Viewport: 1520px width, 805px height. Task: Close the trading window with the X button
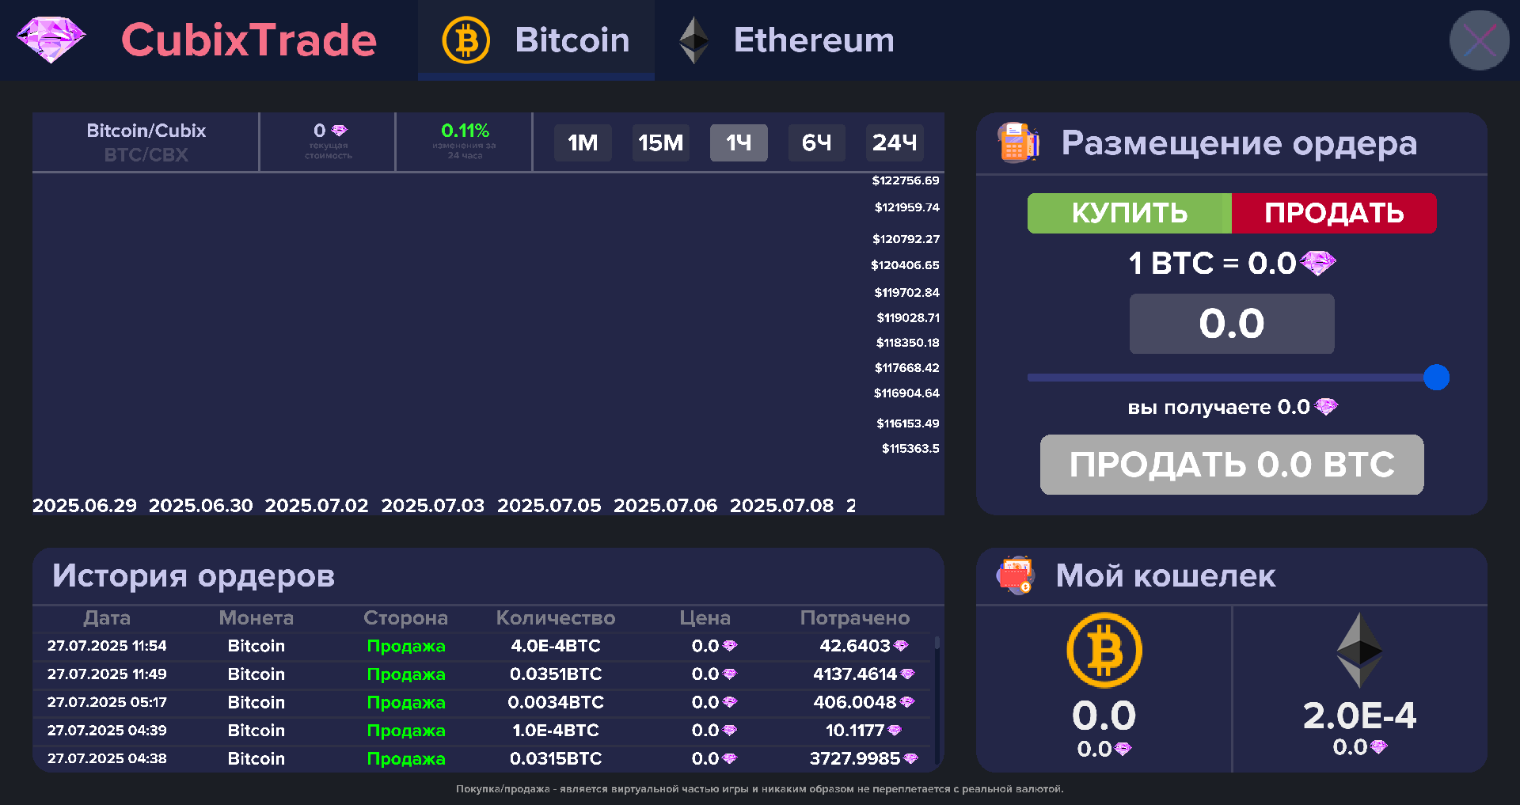point(1479,40)
